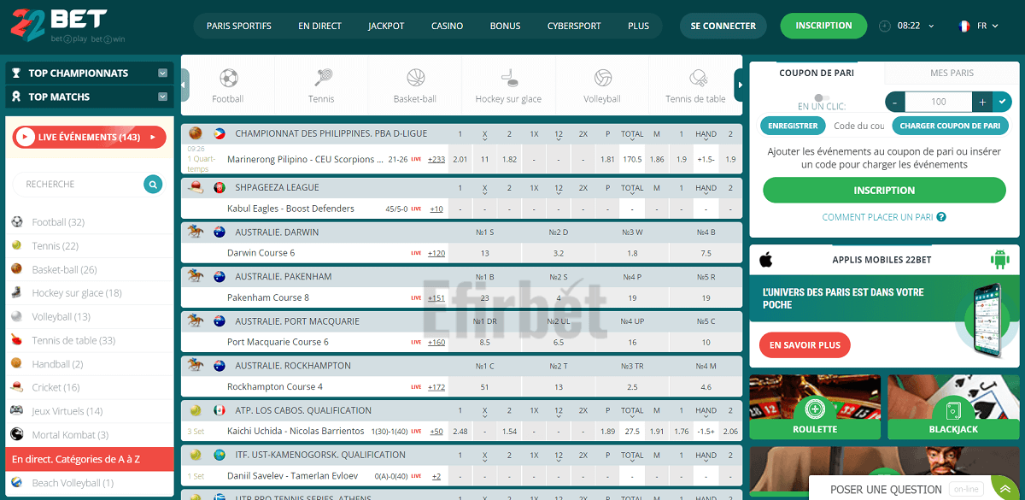Screen dimensions: 1025x500
Task: Open LIVE ÉVÉNEMENTS (143)
Action: click(90, 137)
